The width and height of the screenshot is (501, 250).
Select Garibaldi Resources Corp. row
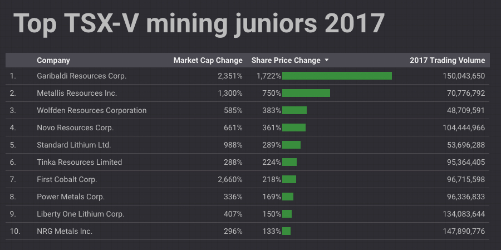82,76
